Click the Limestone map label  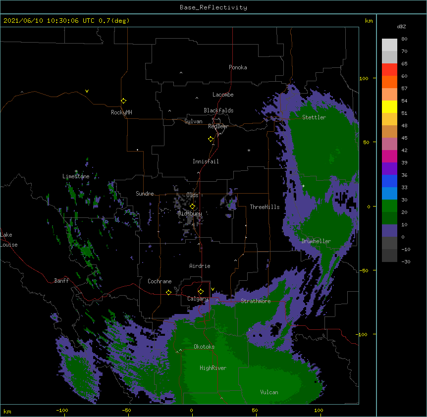point(76,176)
